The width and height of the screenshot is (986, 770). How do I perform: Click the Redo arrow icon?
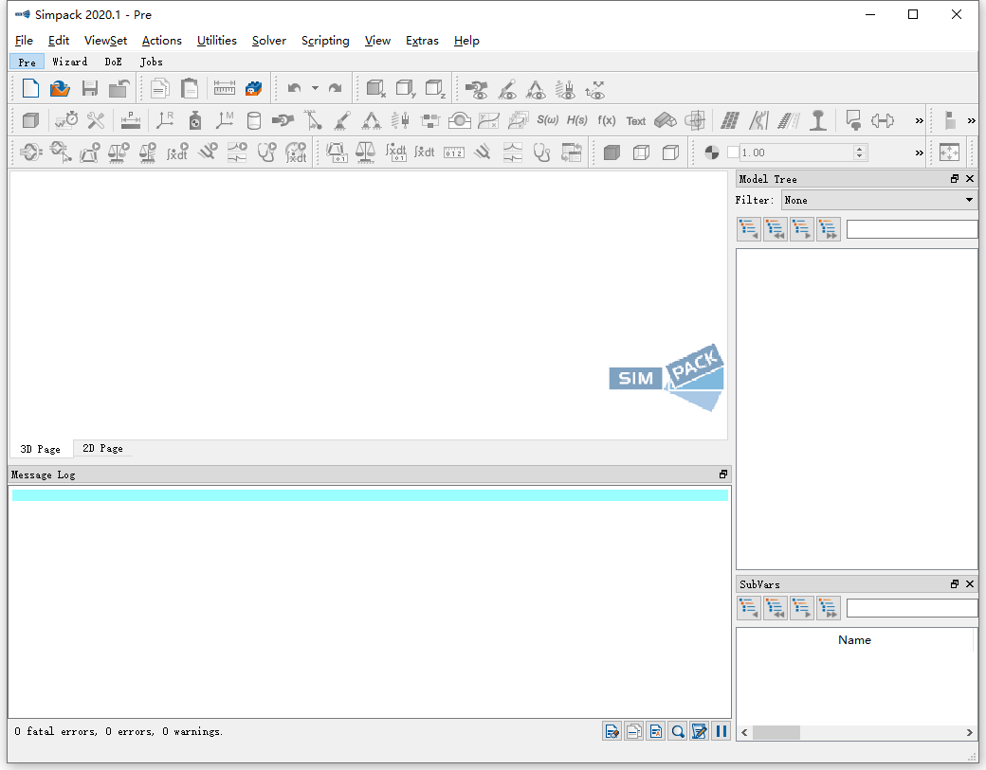336,89
